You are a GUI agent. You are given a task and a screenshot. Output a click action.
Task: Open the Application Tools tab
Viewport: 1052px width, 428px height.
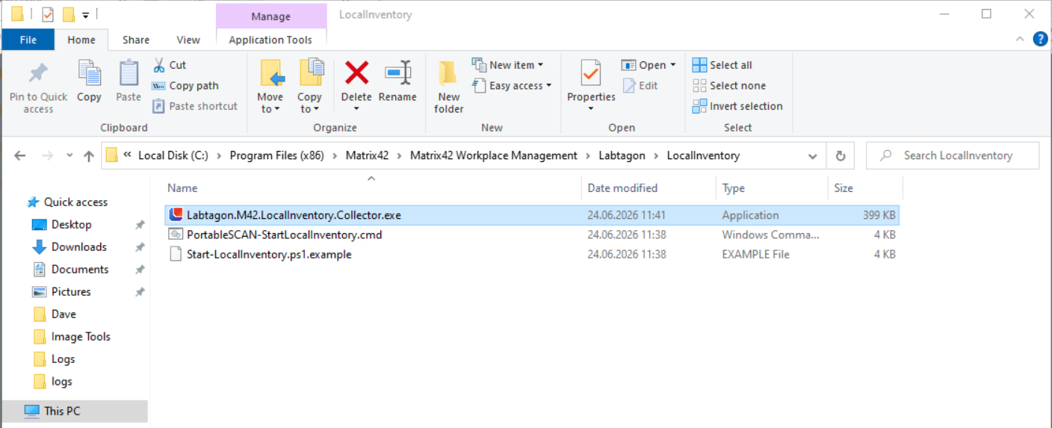click(270, 40)
